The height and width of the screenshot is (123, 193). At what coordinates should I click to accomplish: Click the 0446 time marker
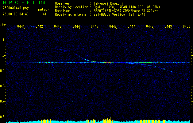click(x=113, y=26)
